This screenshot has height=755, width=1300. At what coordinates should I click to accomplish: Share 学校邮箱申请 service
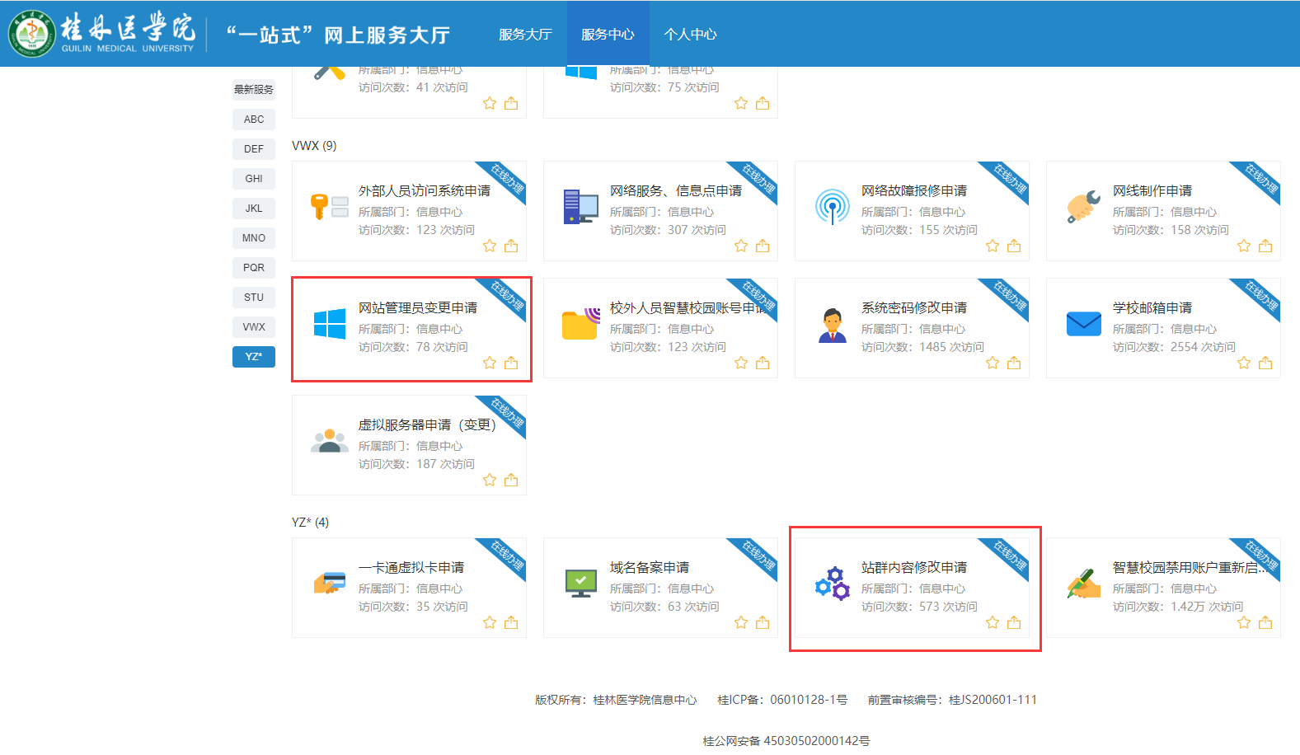click(1265, 363)
